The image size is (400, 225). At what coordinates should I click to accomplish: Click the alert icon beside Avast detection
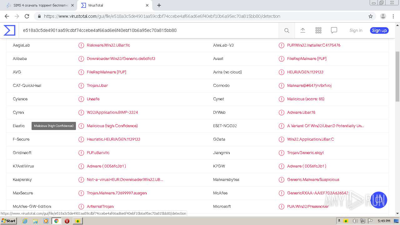click(282, 59)
